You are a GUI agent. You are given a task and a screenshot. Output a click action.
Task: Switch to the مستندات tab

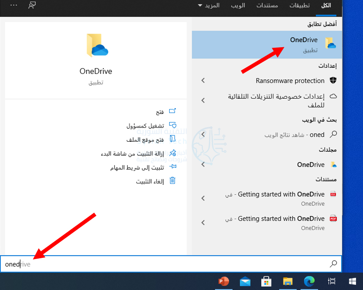click(x=267, y=5)
